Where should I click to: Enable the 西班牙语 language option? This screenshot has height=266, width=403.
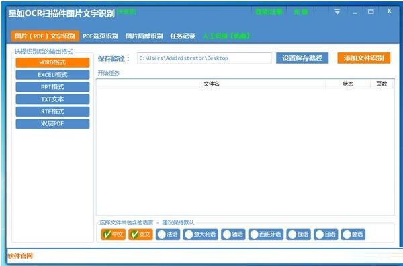[266, 235]
